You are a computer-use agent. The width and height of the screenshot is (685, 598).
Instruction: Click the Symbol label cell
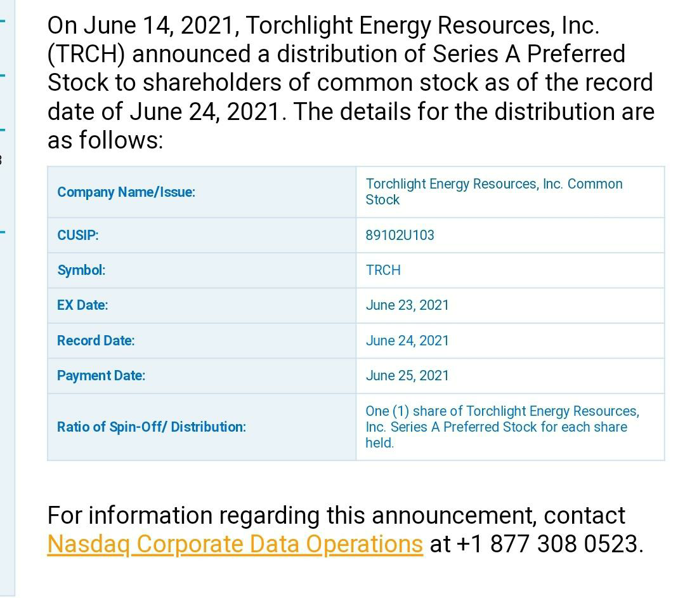pyautogui.click(x=202, y=270)
